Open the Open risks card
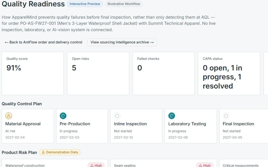 tap(98, 73)
